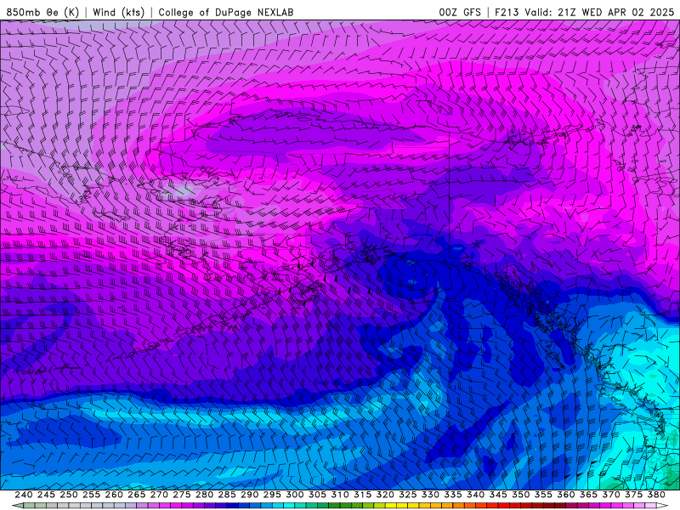Click the 375 value on the color scale

(x=633, y=495)
